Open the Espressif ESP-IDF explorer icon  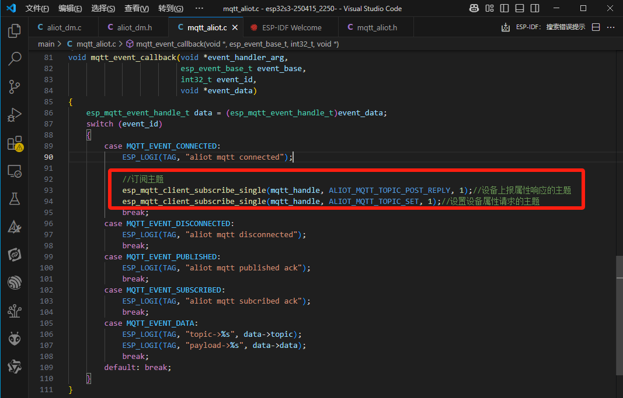(x=14, y=283)
